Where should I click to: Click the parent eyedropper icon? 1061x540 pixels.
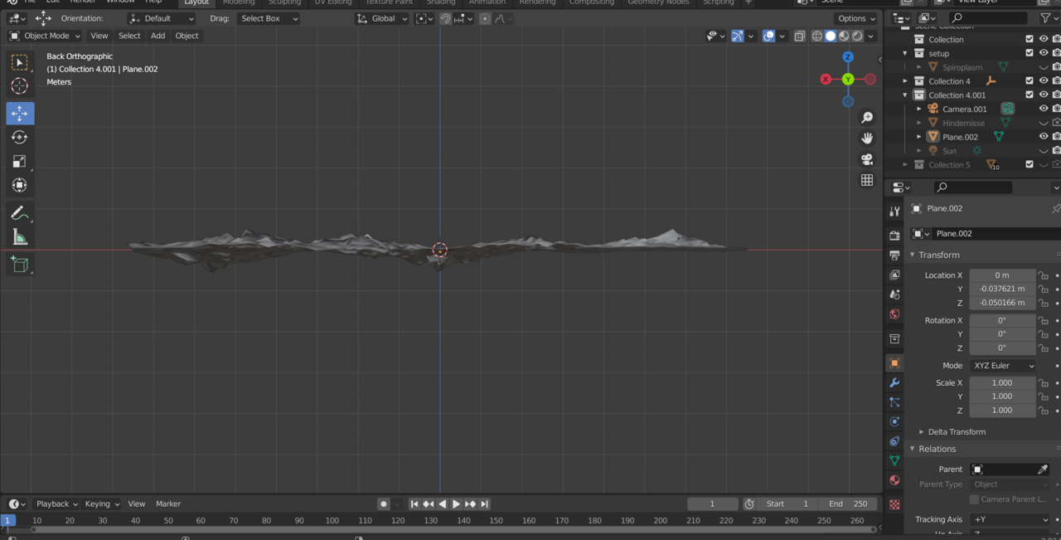pos(1043,469)
